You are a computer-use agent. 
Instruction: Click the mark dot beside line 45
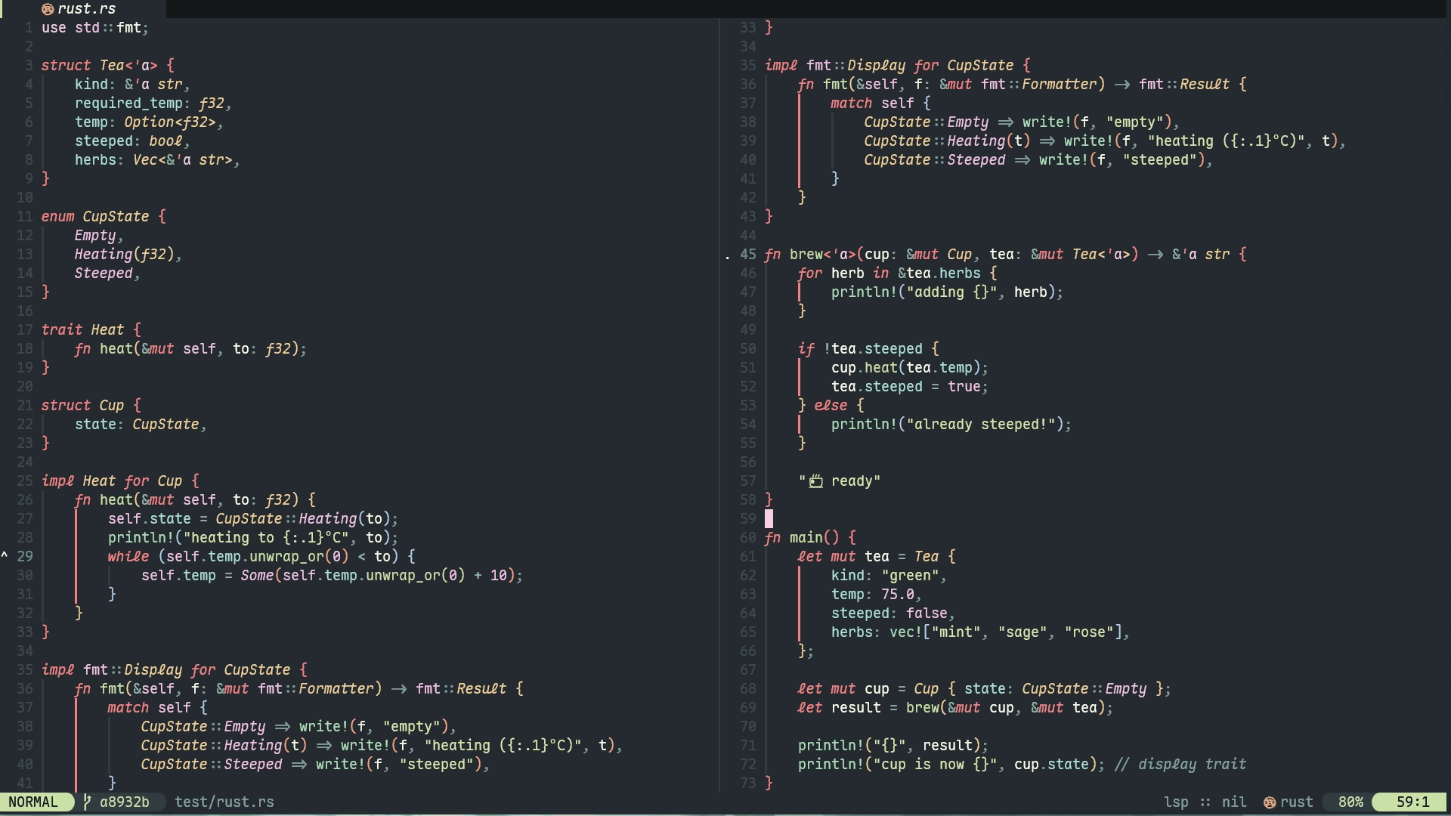(x=728, y=257)
